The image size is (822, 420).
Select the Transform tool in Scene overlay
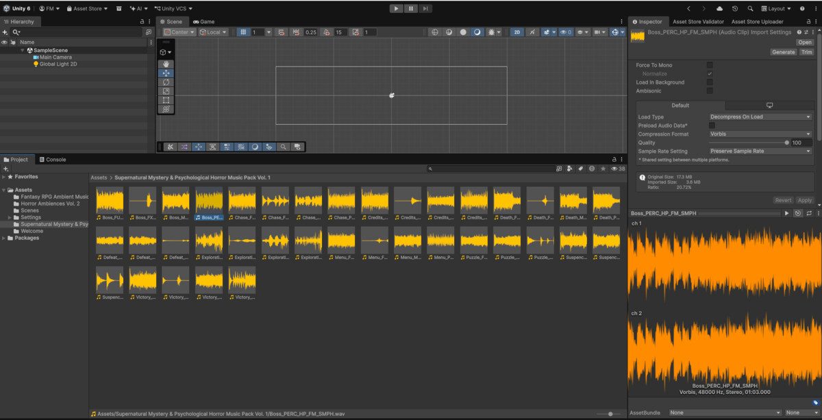pyautogui.click(x=166, y=109)
